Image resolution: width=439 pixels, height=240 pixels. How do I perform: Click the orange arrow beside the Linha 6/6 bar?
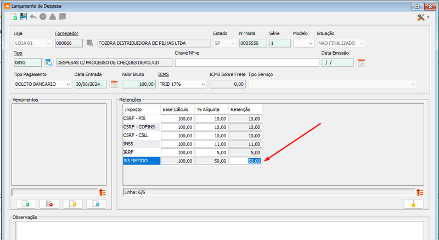point(419,192)
